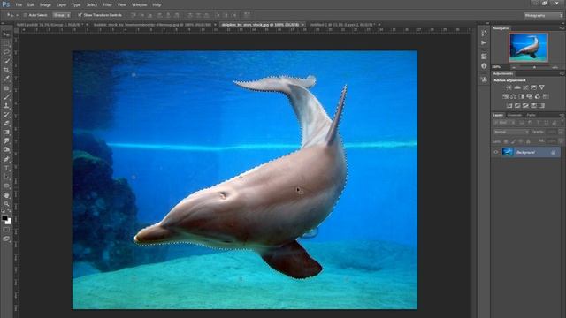Screen dimensions: 566x318
Task: Change the screen mode
Action: tap(6, 238)
